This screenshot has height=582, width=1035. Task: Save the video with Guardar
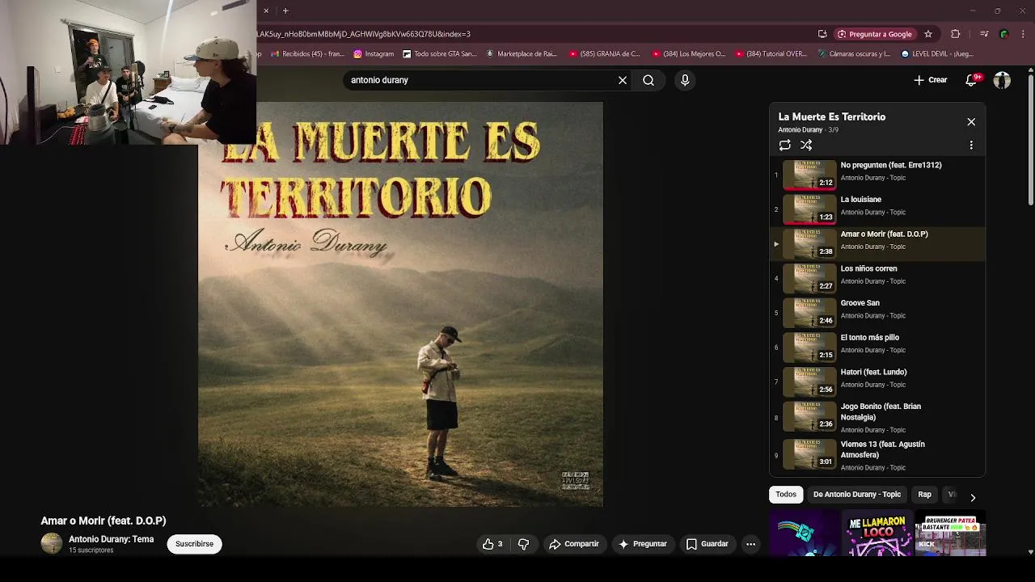point(708,544)
